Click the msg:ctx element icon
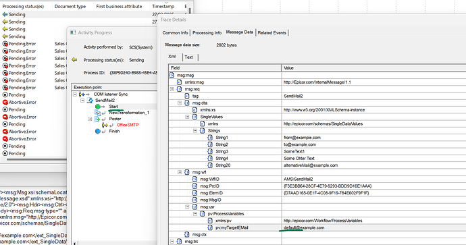The image size is (466, 245). point(187,235)
